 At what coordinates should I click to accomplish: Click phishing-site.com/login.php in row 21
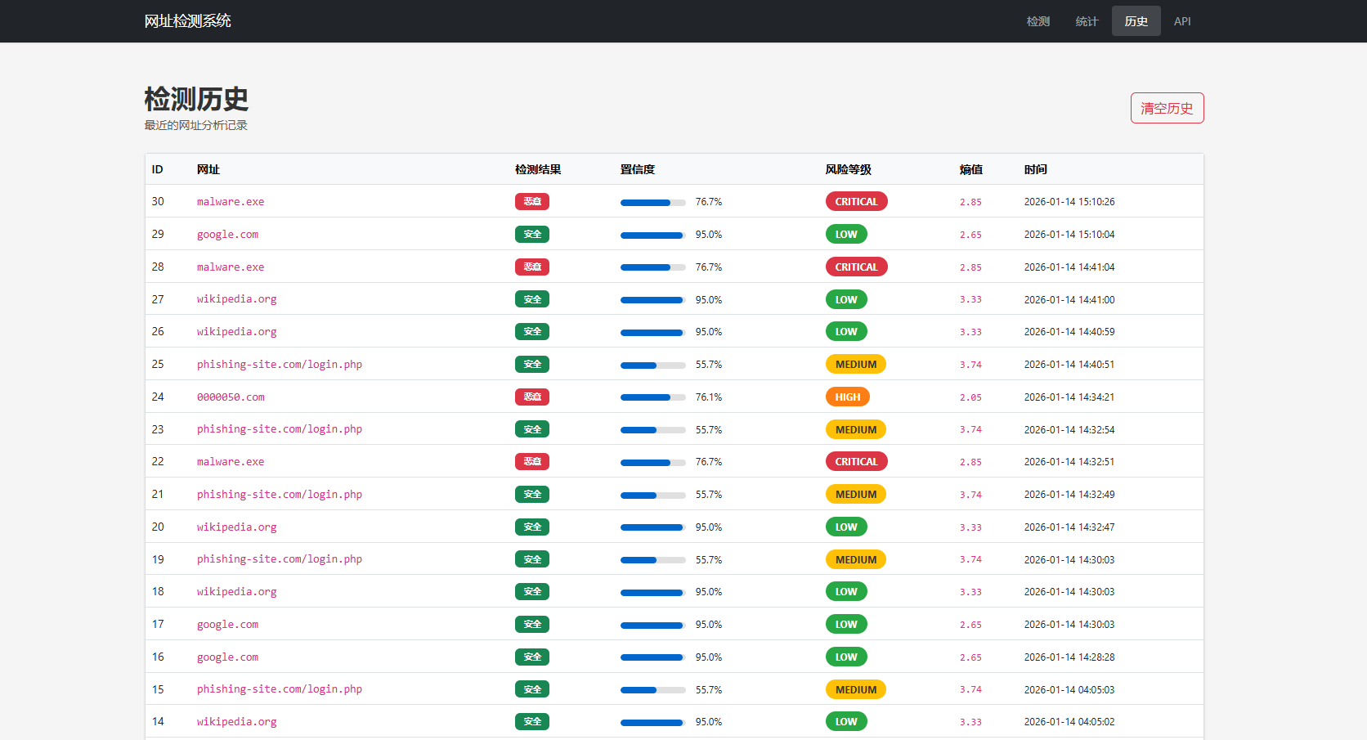click(x=280, y=495)
